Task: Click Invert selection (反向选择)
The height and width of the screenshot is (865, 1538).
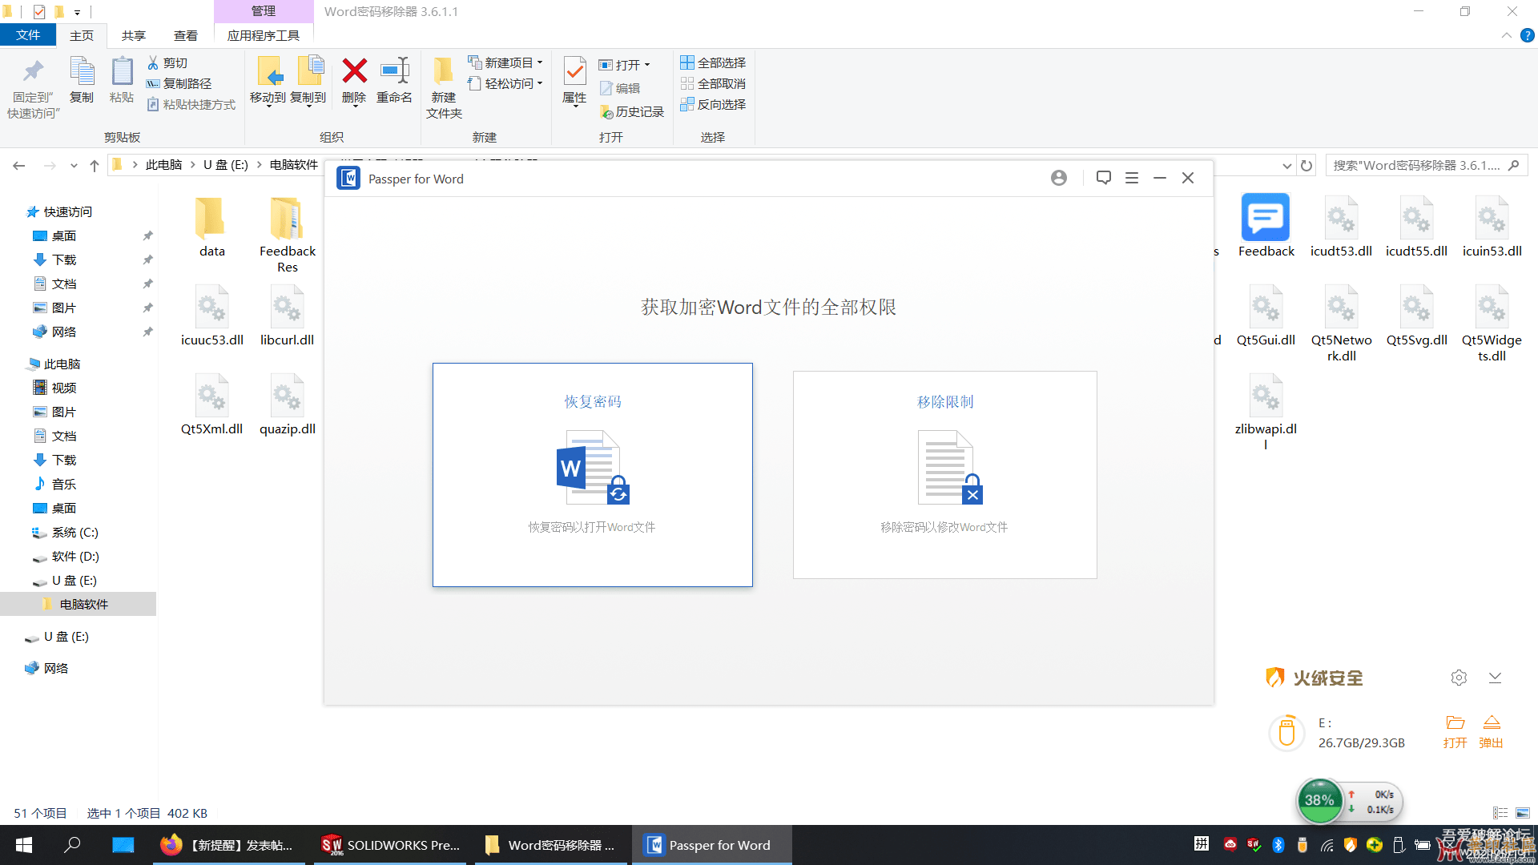Action: point(713,104)
